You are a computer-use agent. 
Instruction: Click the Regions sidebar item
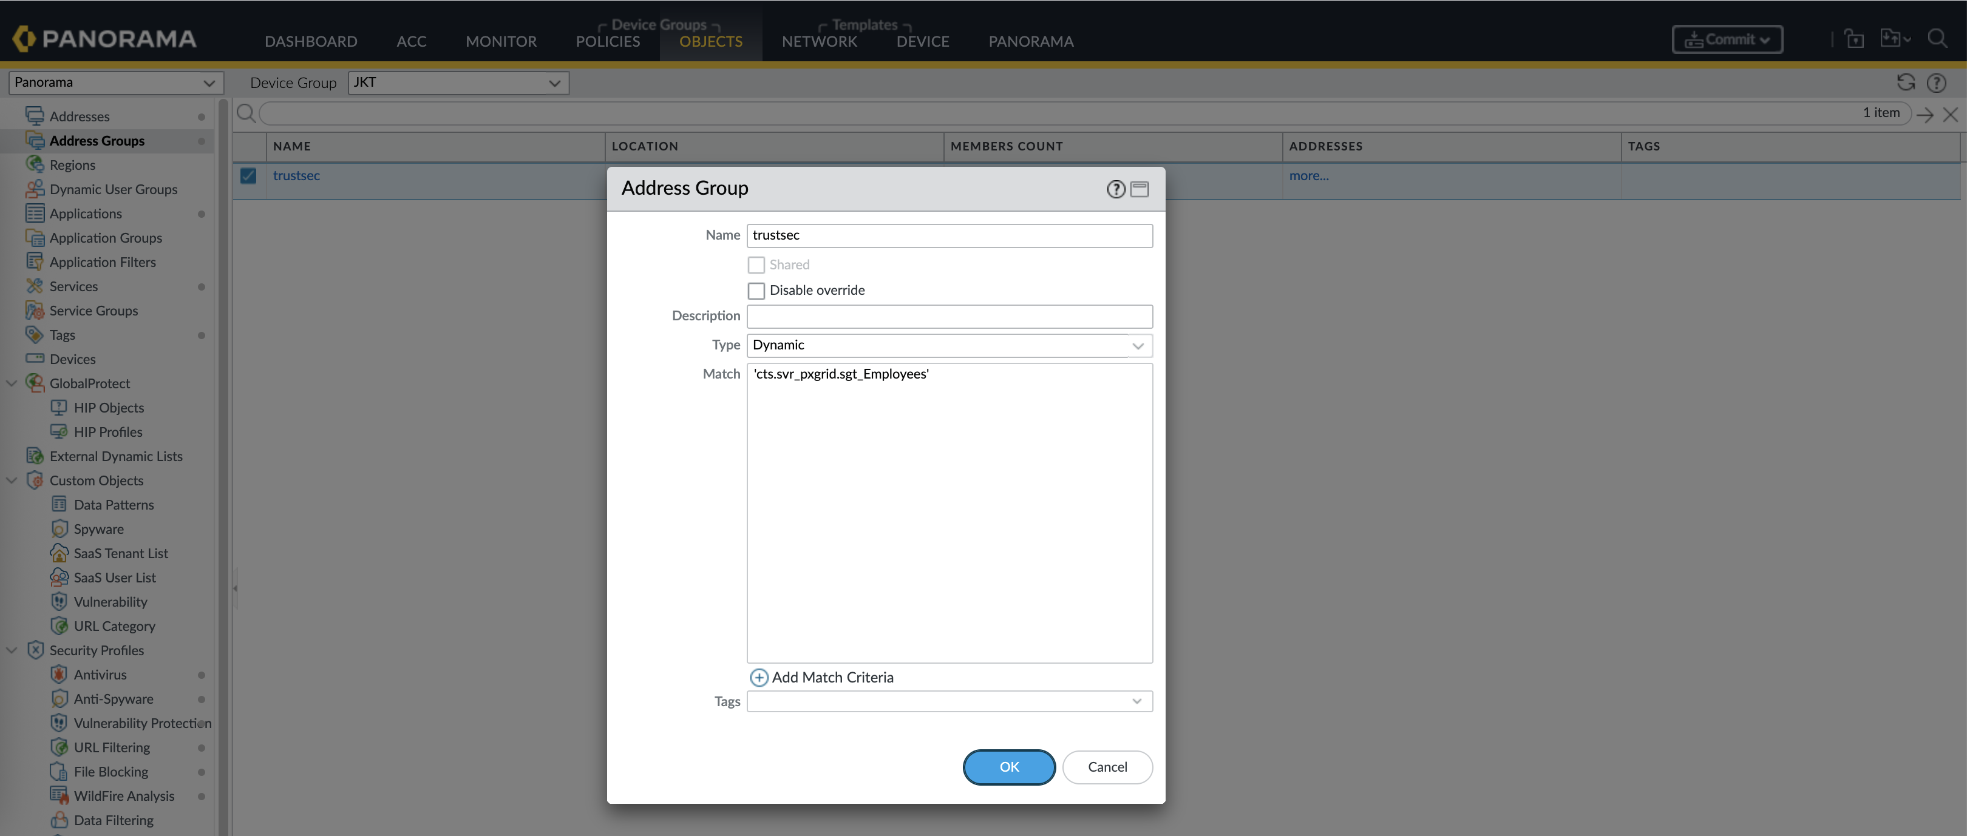(x=72, y=165)
